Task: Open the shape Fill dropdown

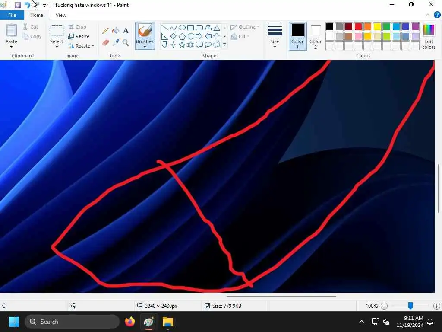Action: pyautogui.click(x=240, y=36)
